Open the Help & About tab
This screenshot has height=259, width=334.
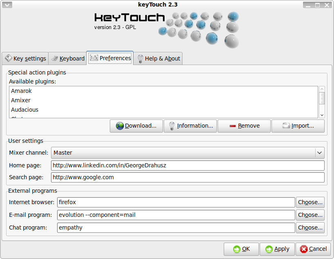click(x=158, y=59)
